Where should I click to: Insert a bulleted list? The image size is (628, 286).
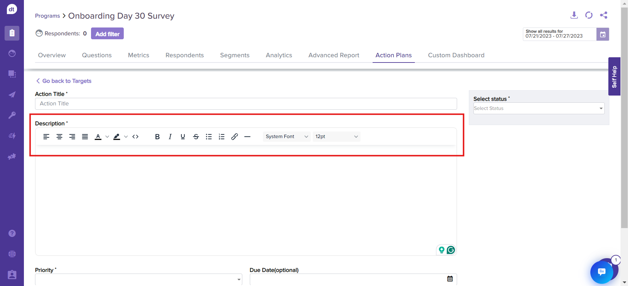pyautogui.click(x=209, y=137)
